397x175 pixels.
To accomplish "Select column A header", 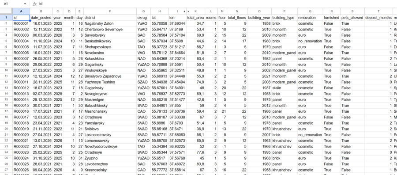I will click(x=21, y=11).
